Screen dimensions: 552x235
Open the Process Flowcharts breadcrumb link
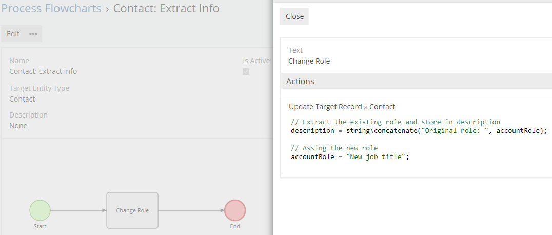tap(51, 8)
